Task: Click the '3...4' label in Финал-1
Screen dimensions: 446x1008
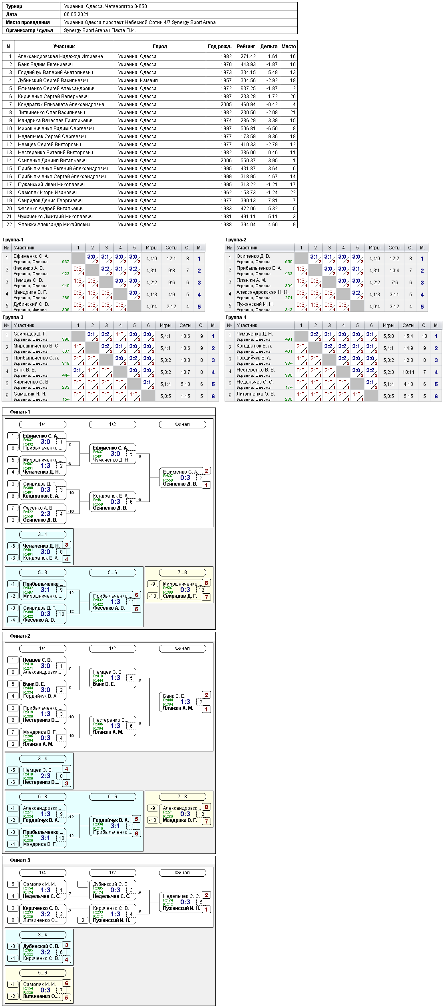Action: tap(42, 534)
